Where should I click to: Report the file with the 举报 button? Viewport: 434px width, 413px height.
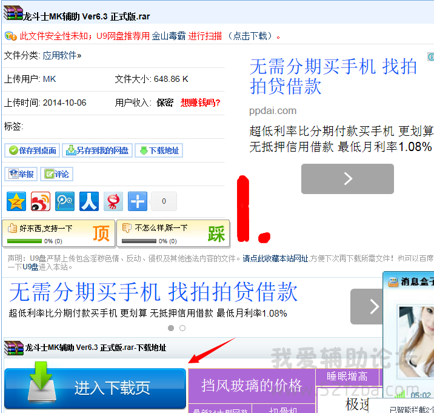tap(21, 174)
